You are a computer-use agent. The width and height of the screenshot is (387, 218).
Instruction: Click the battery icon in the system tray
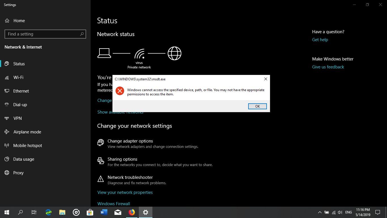coord(327,212)
